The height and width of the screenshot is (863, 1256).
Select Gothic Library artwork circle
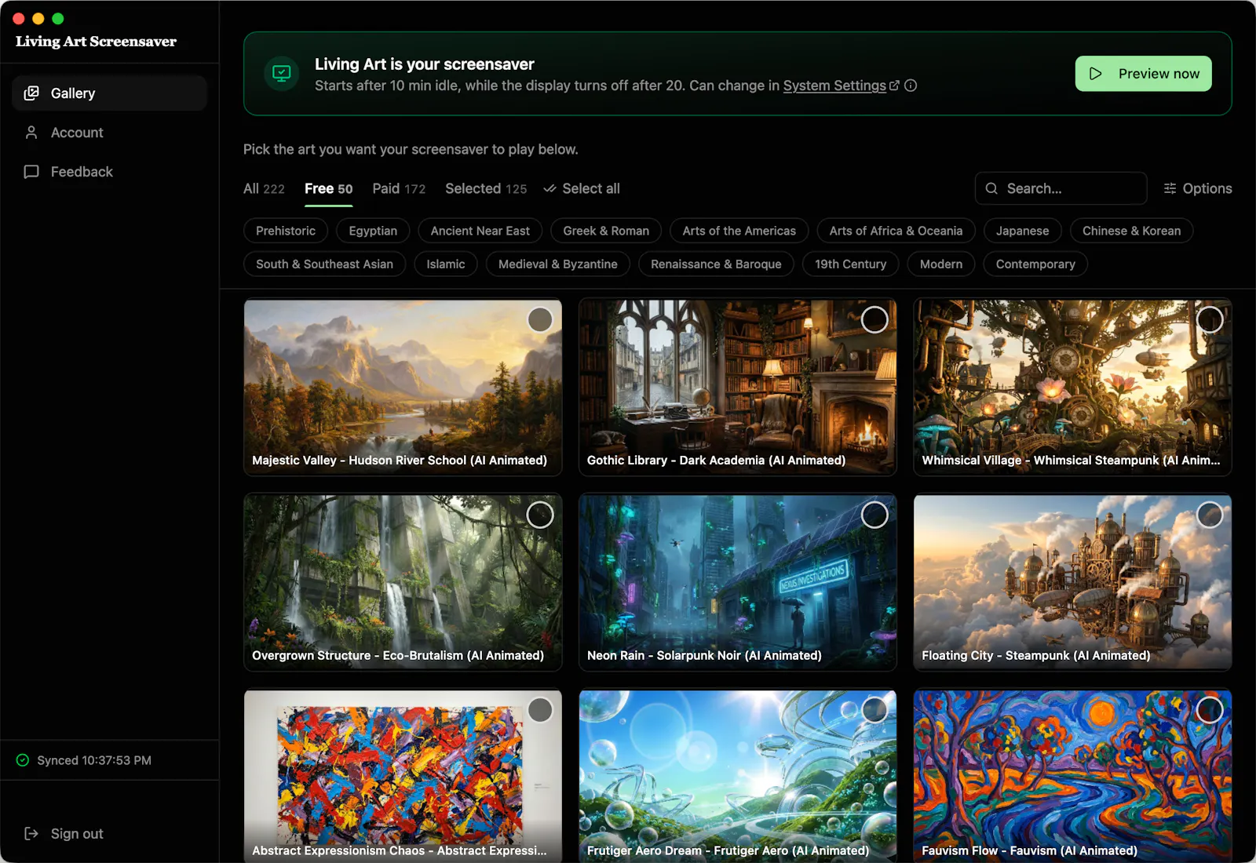pyautogui.click(x=874, y=319)
